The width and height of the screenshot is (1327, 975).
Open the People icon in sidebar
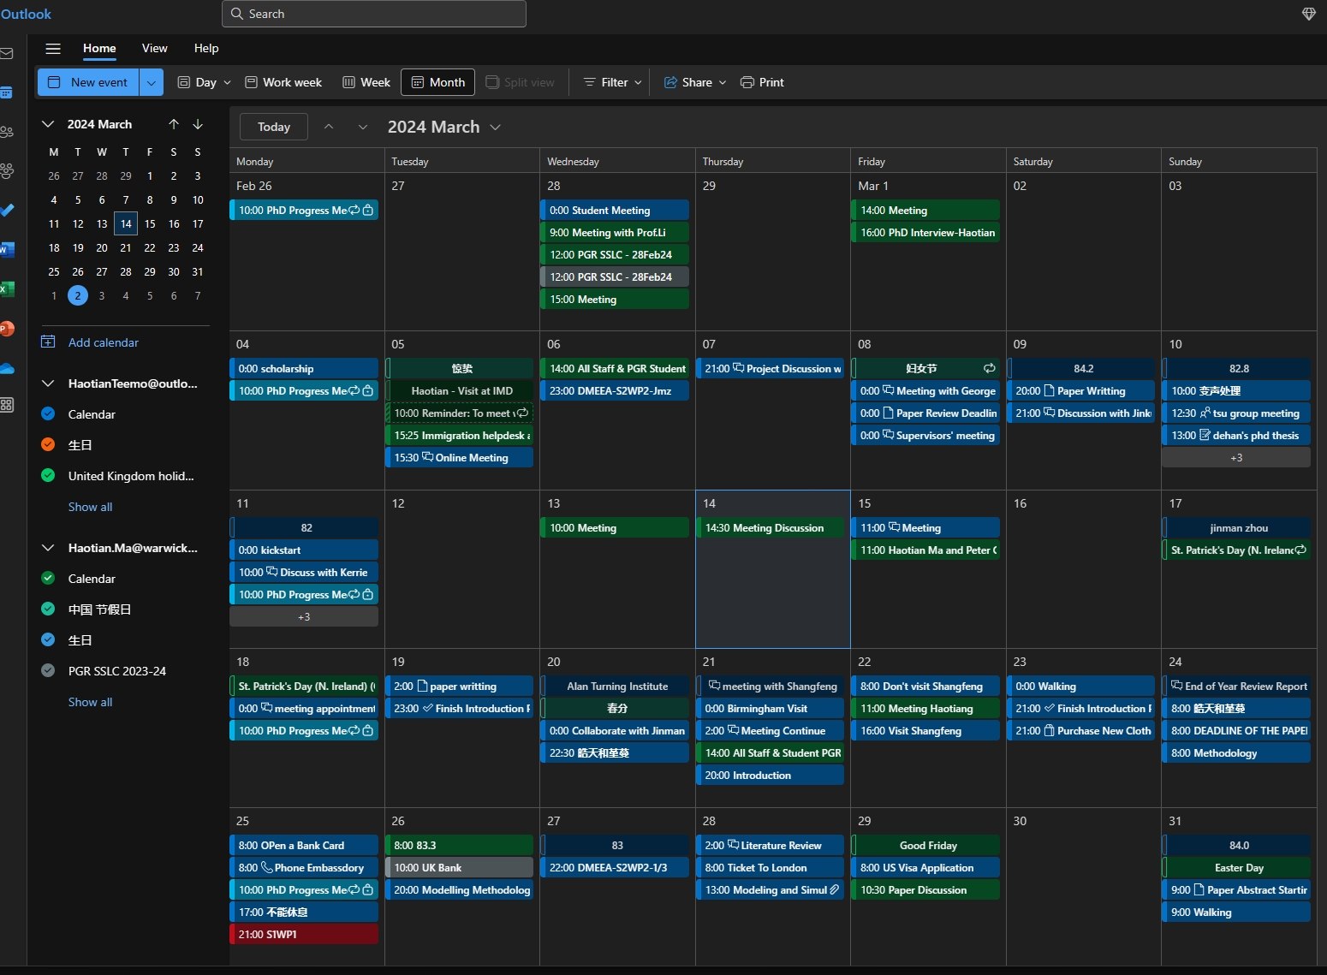click(7, 131)
